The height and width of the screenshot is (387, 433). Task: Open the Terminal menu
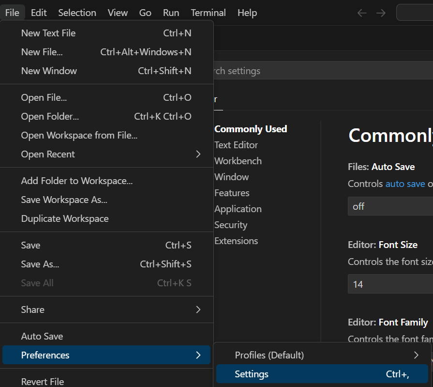coord(208,13)
